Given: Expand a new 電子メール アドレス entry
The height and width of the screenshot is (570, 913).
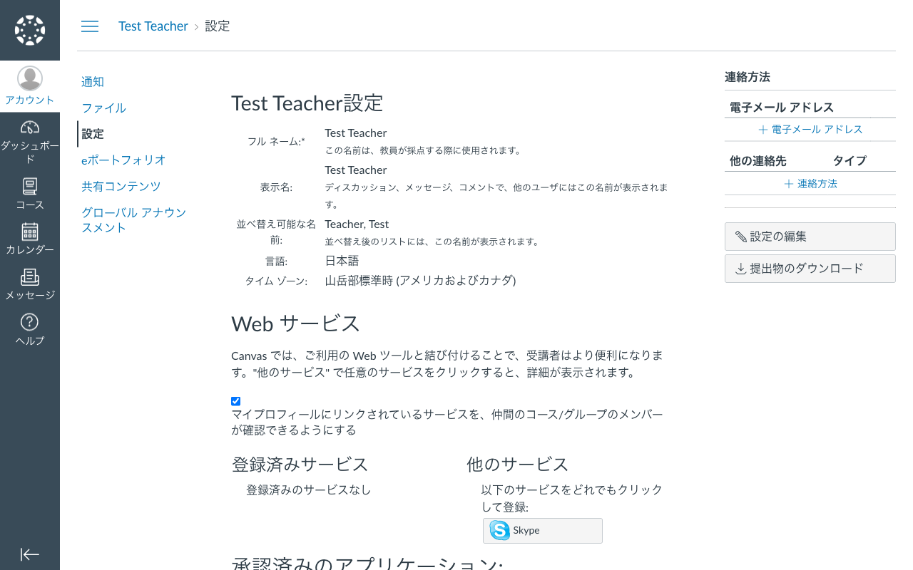Looking at the screenshot, I should click(x=810, y=129).
